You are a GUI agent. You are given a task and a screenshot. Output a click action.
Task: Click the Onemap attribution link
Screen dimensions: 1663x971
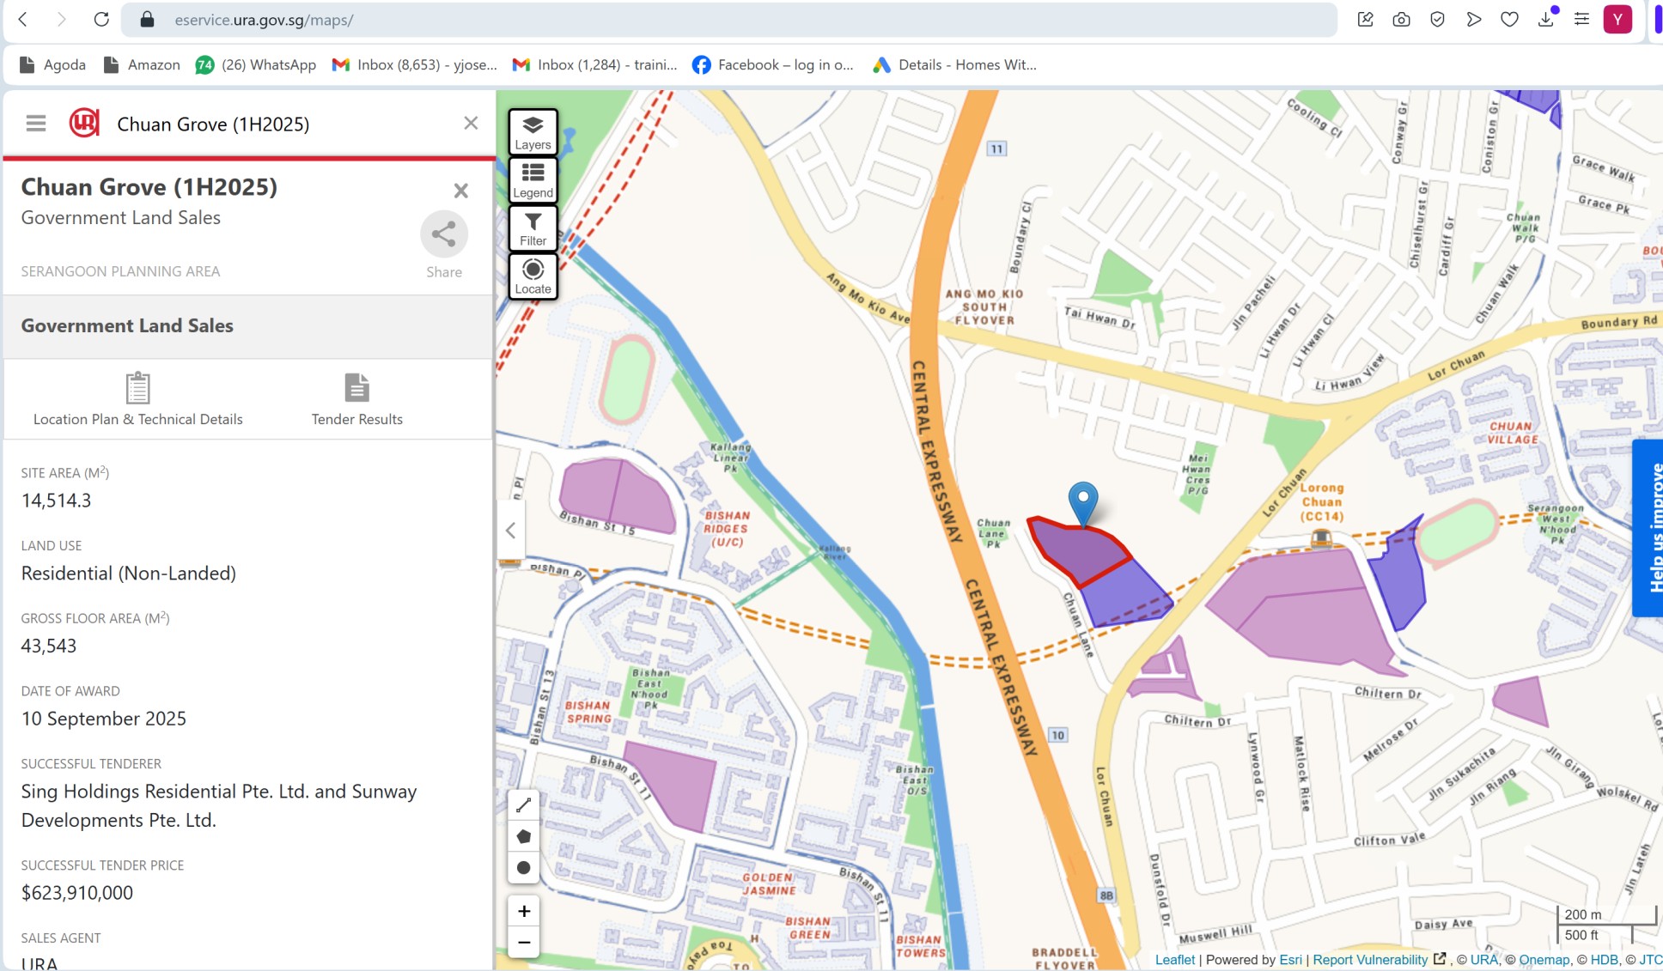click(x=1544, y=960)
